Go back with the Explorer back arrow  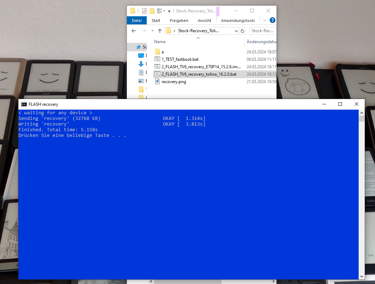coord(134,31)
